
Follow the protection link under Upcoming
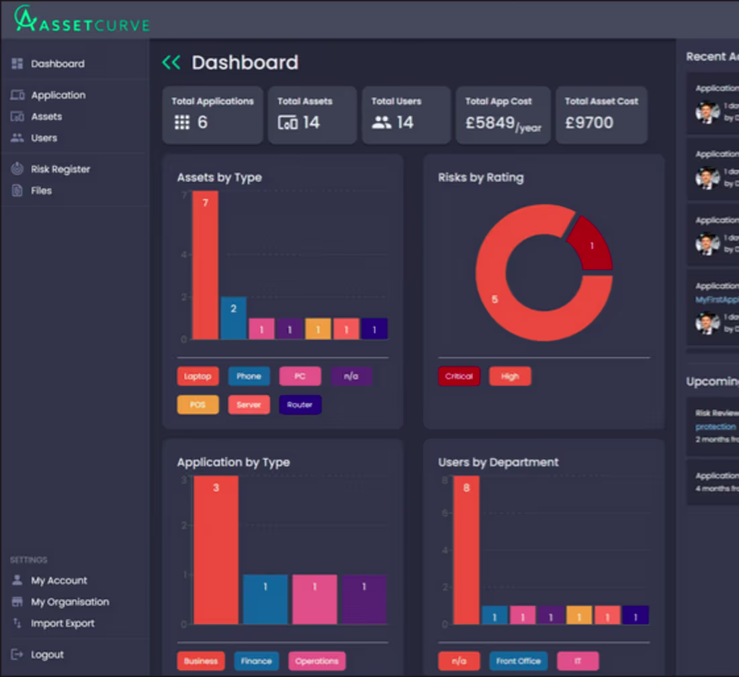click(715, 426)
